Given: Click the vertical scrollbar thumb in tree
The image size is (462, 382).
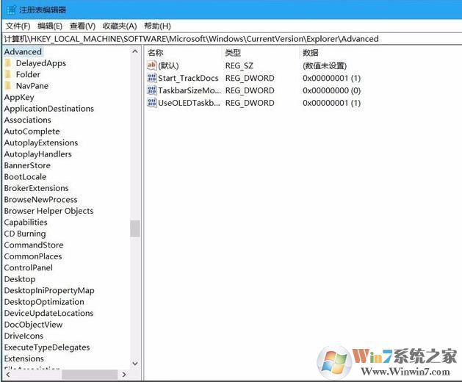Looking at the screenshot, I should 135,228.
